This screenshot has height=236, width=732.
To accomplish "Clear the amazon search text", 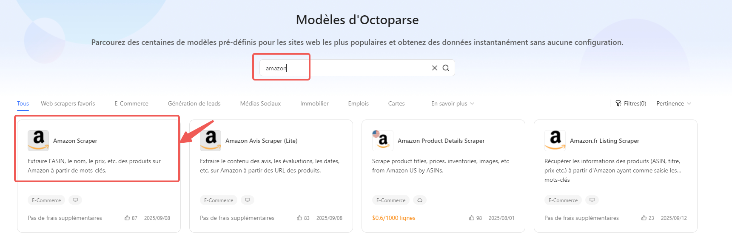I will (434, 68).
